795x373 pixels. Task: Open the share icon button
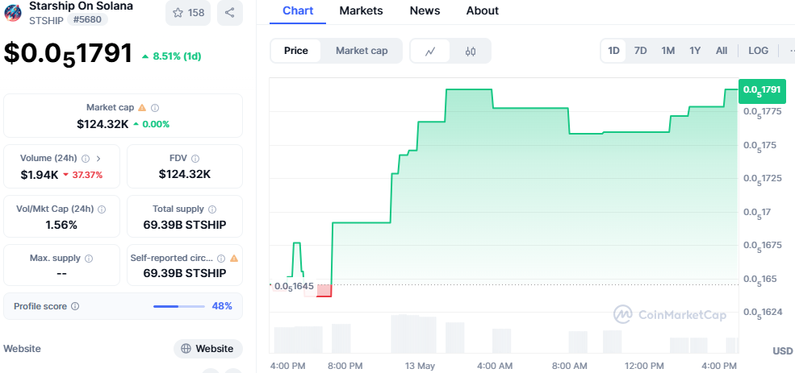tap(230, 13)
